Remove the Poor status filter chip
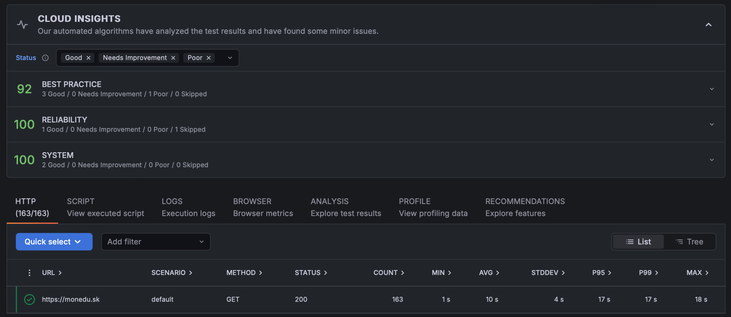 click(x=208, y=58)
